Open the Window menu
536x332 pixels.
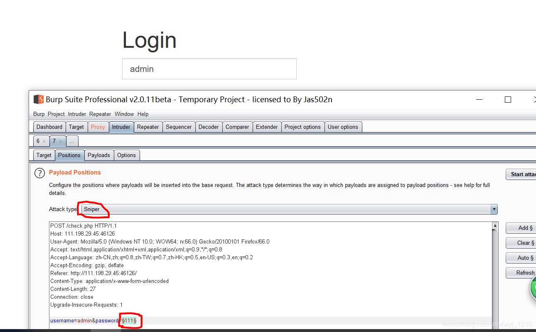124,114
